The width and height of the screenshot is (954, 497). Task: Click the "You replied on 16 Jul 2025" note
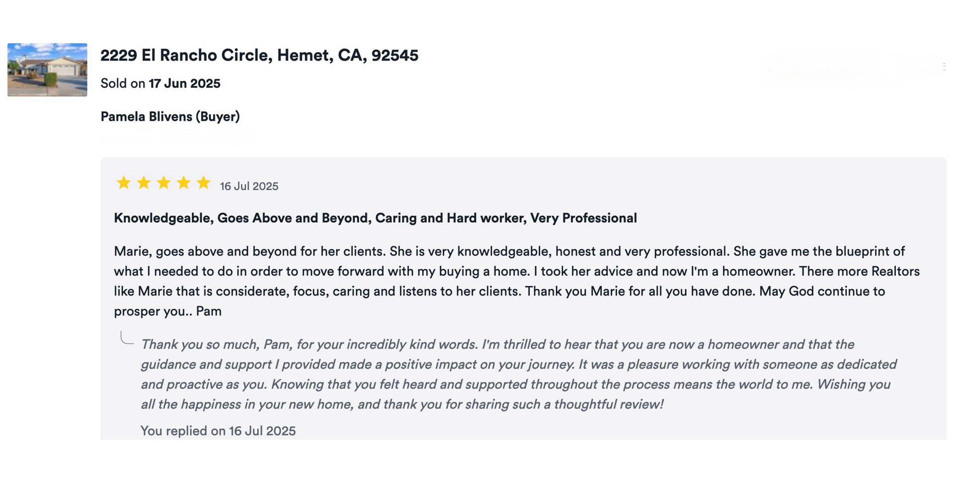pyautogui.click(x=218, y=431)
